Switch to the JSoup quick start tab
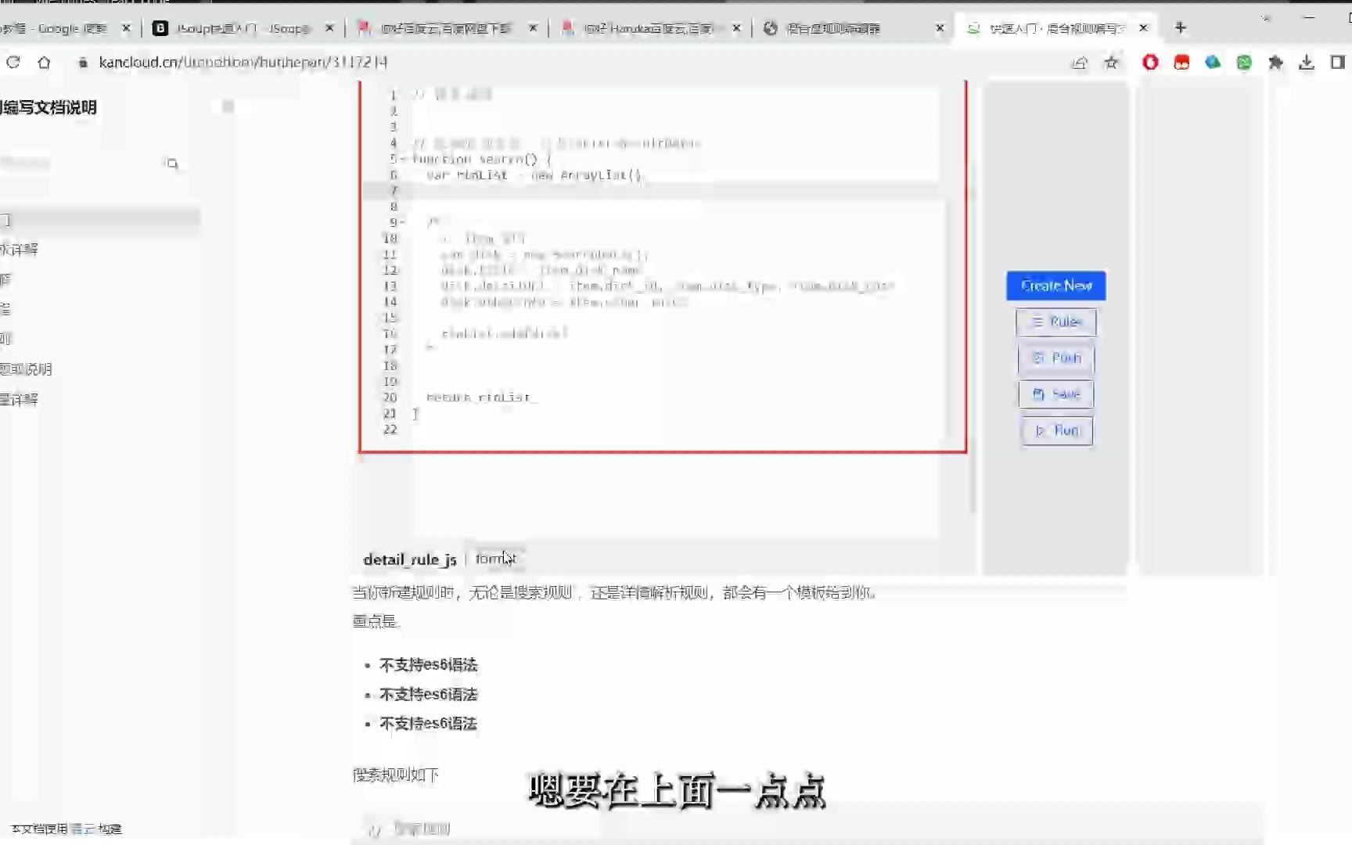This screenshot has width=1352, height=845. pos(243,28)
